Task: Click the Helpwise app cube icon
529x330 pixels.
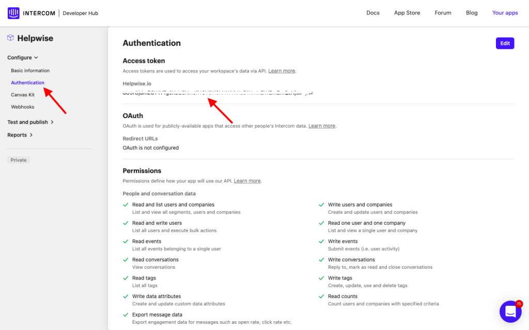Action: pyautogui.click(x=10, y=38)
